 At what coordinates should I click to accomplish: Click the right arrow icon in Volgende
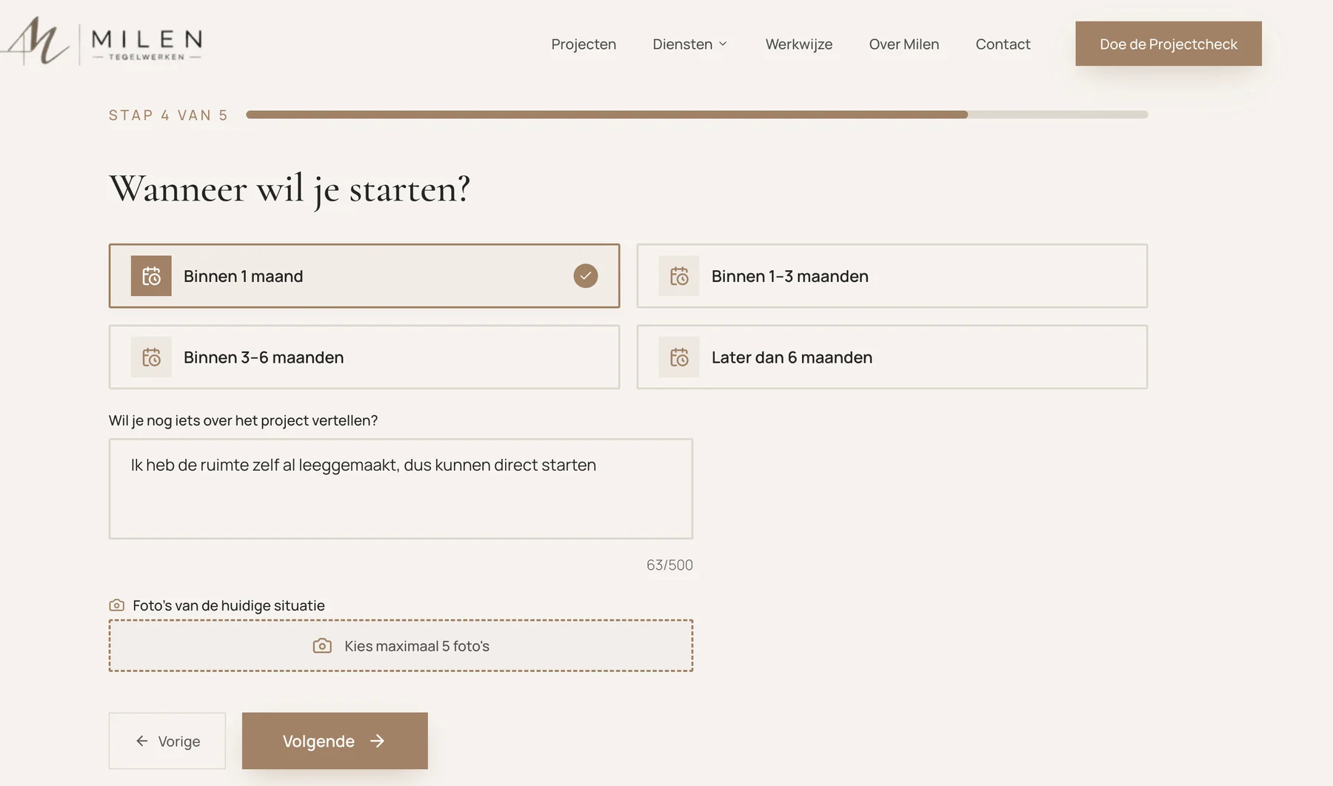click(x=378, y=741)
